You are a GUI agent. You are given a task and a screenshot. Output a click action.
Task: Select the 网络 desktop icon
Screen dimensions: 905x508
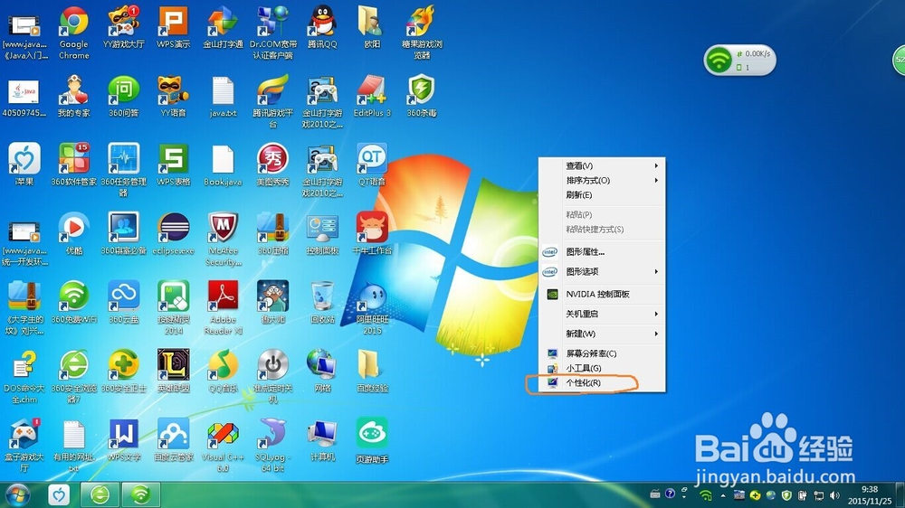pos(322,371)
